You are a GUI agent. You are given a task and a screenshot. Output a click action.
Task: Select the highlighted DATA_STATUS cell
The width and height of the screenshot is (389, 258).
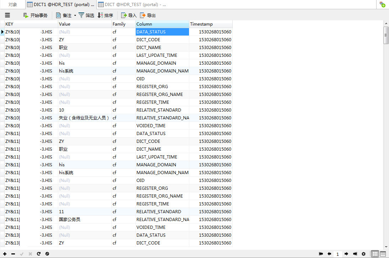click(x=162, y=32)
